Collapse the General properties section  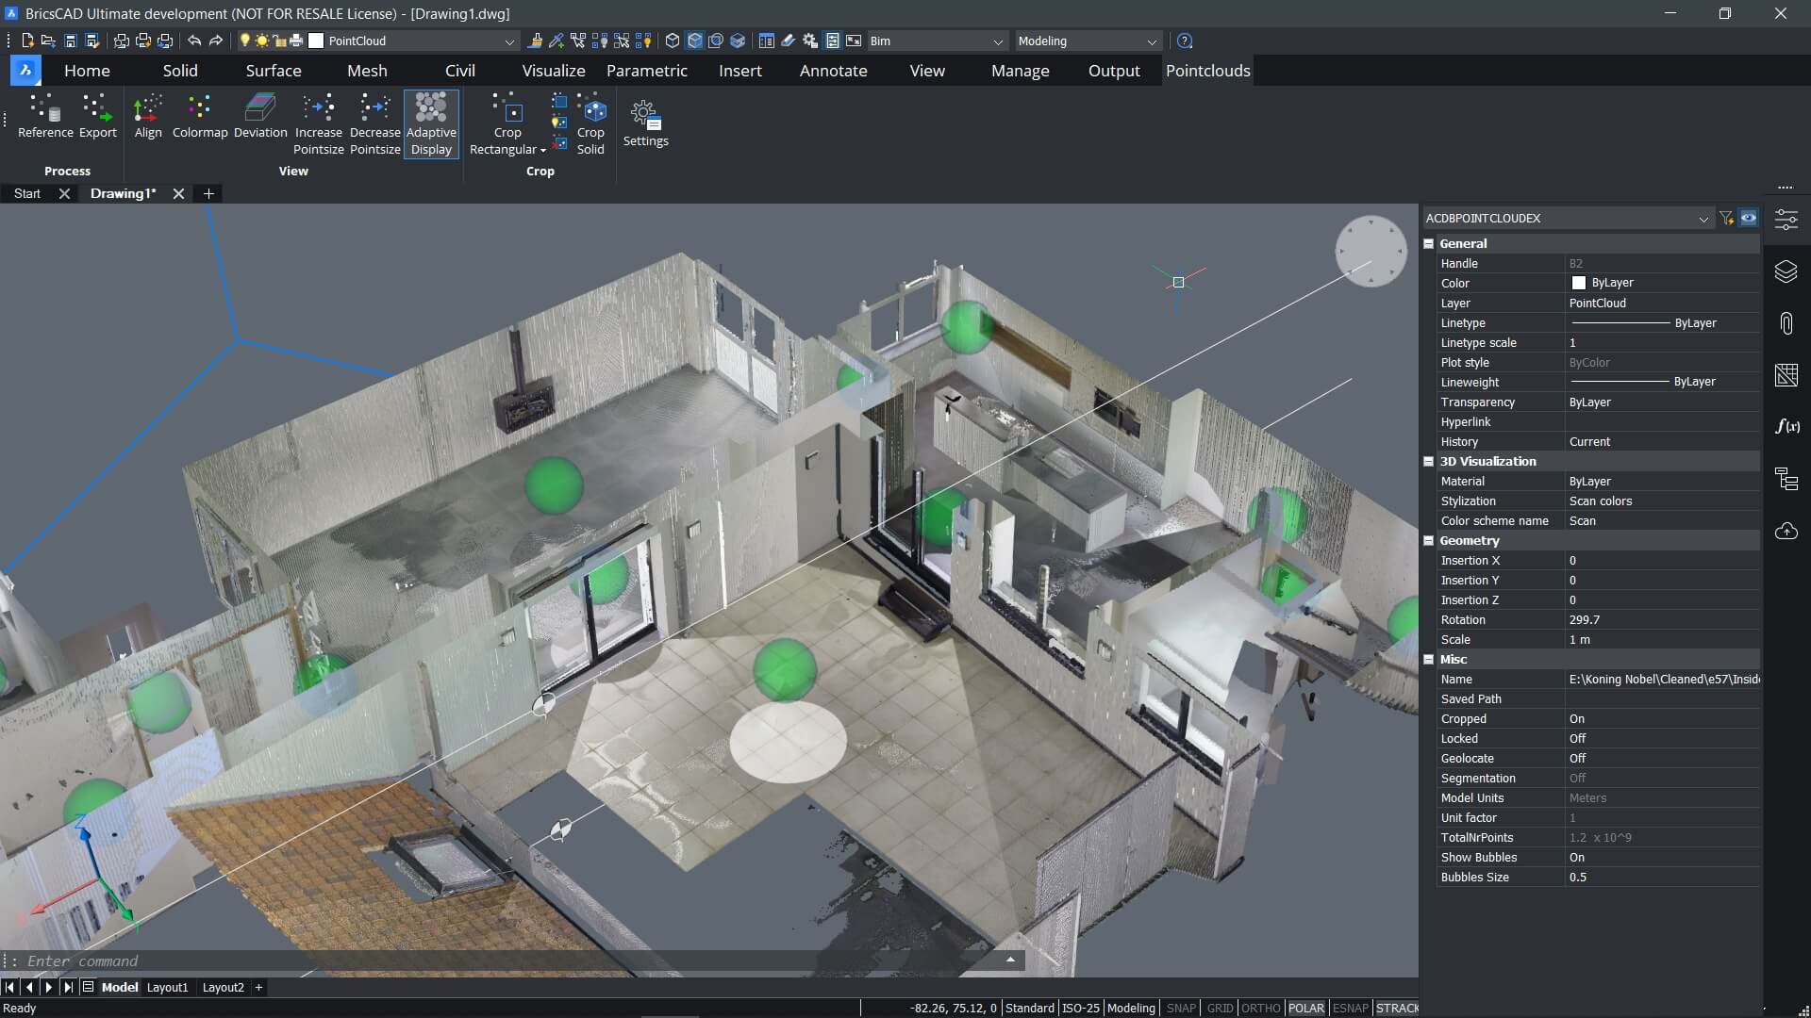[1429, 243]
